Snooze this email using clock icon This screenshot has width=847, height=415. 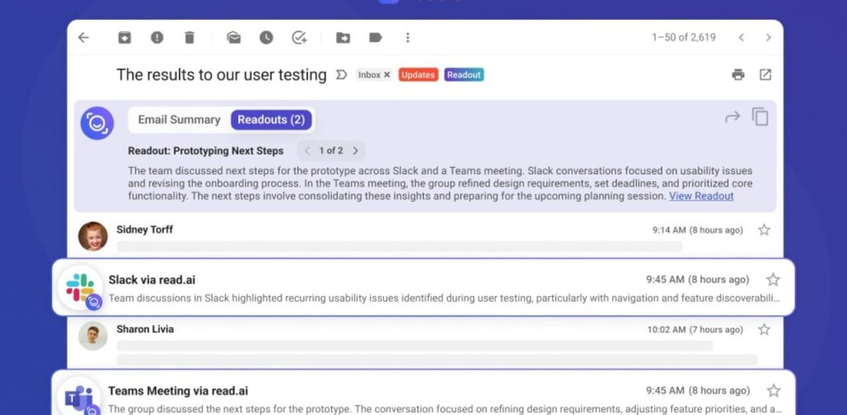(266, 38)
